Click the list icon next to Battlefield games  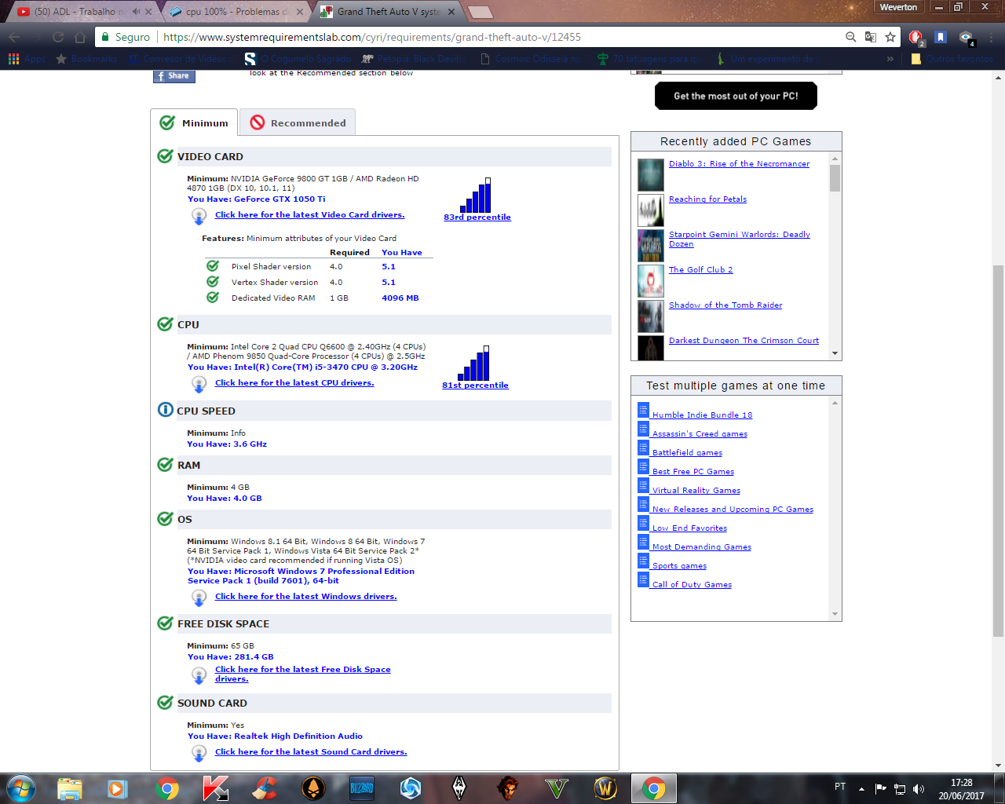643,448
